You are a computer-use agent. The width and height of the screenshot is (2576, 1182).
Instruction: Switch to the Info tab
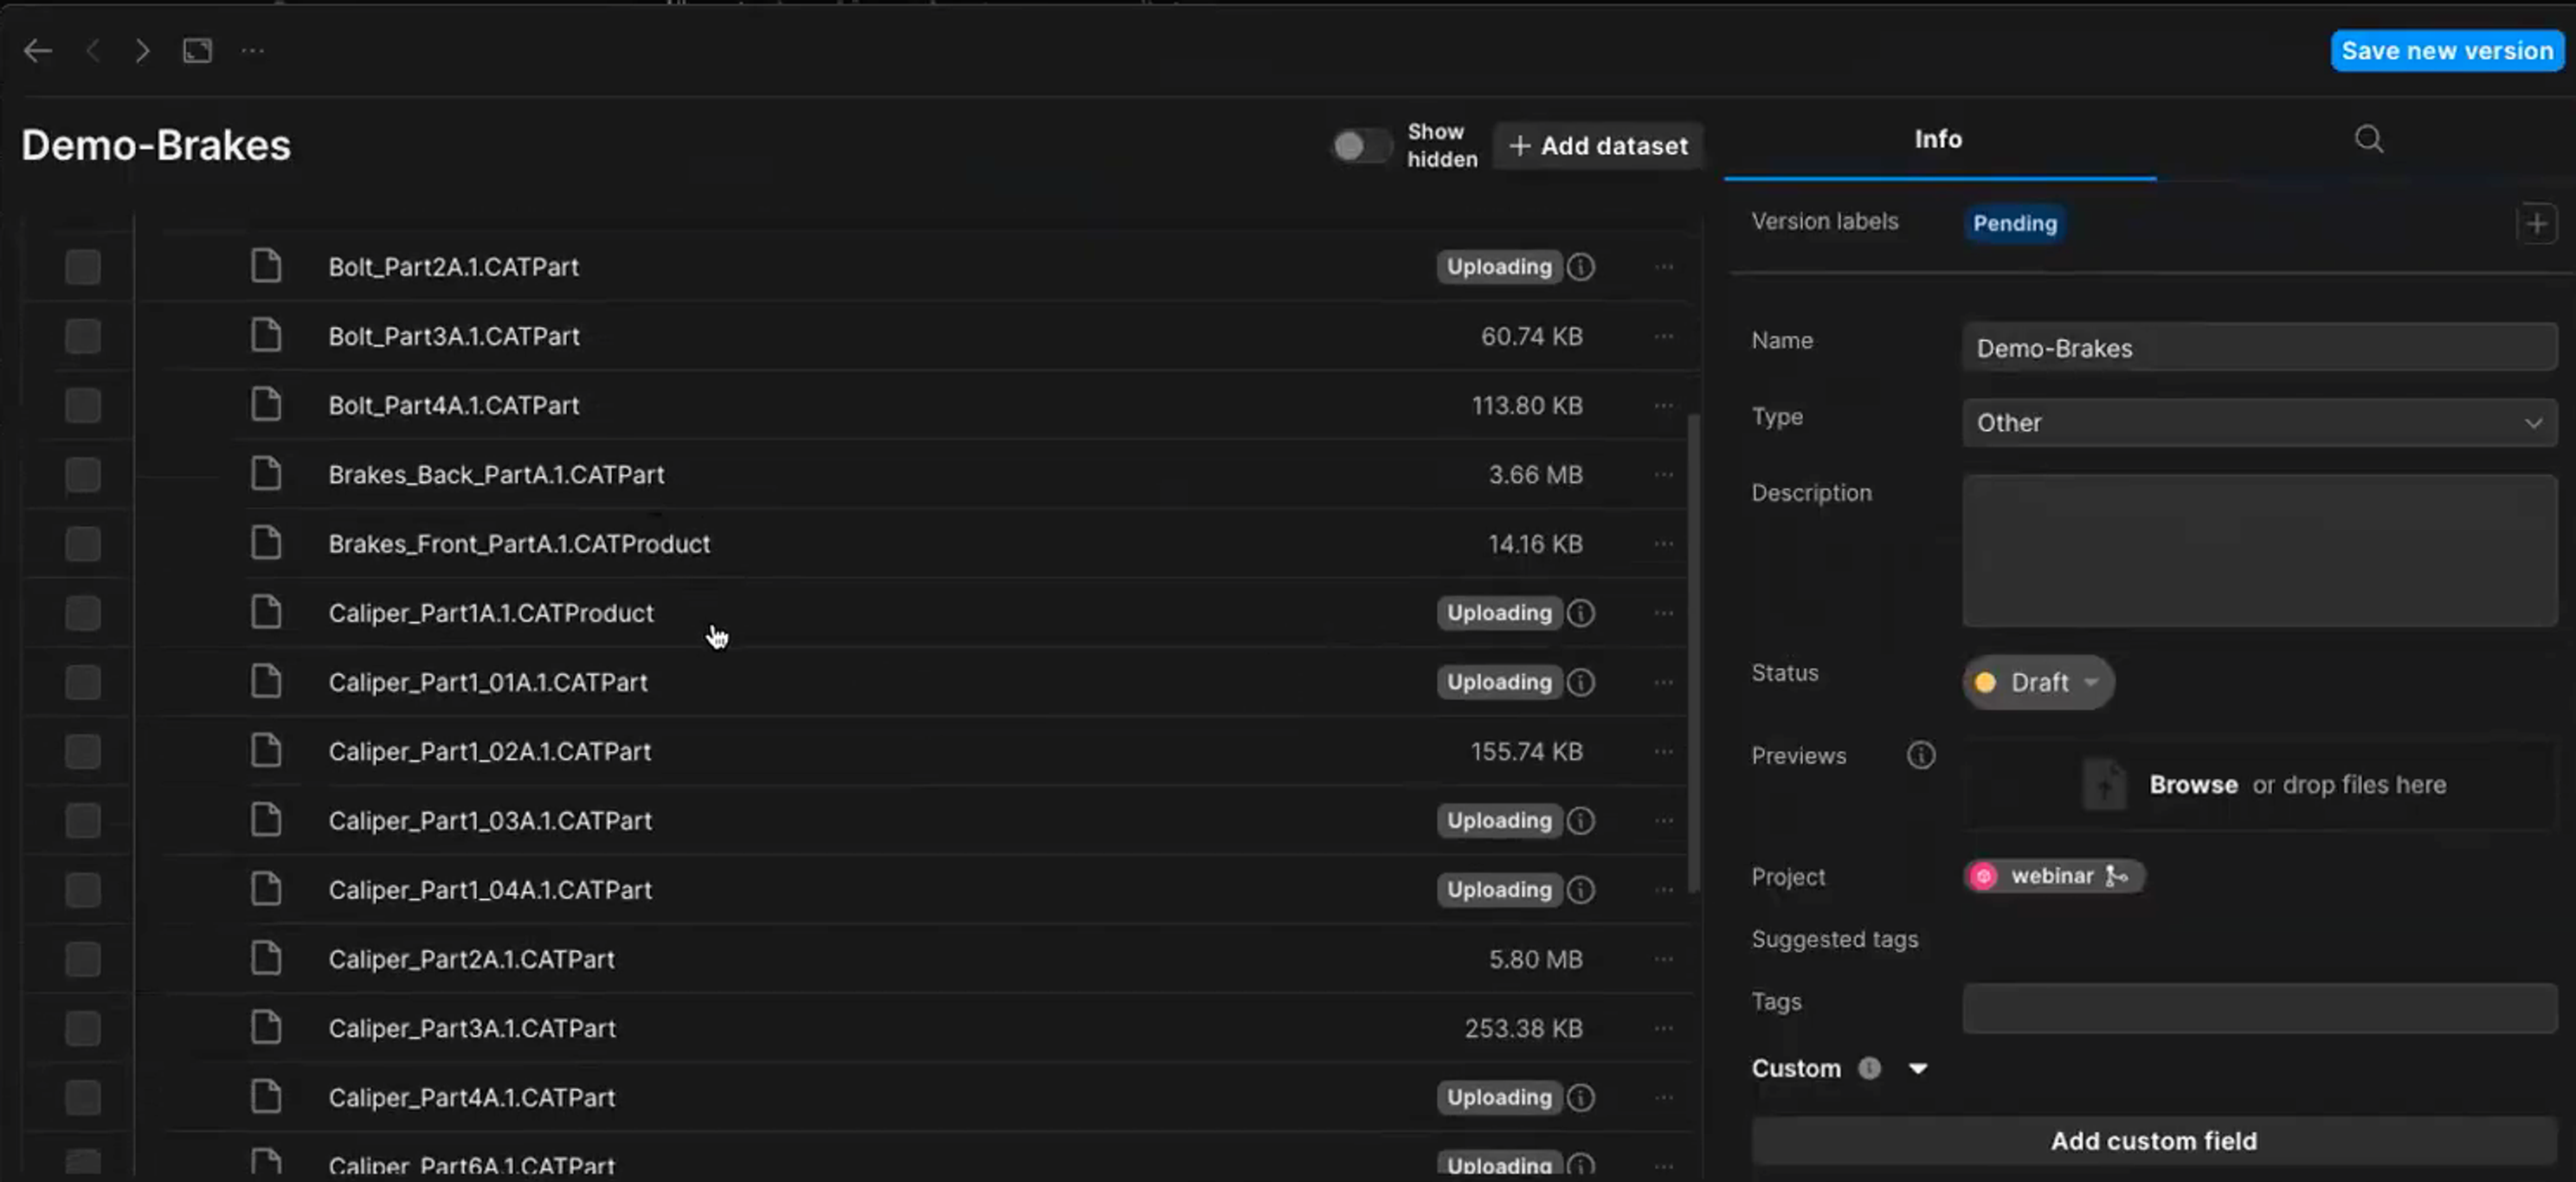(x=1938, y=139)
